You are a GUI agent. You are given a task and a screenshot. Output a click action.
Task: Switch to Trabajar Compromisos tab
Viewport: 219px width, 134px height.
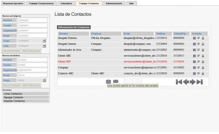tap(41, 3)
